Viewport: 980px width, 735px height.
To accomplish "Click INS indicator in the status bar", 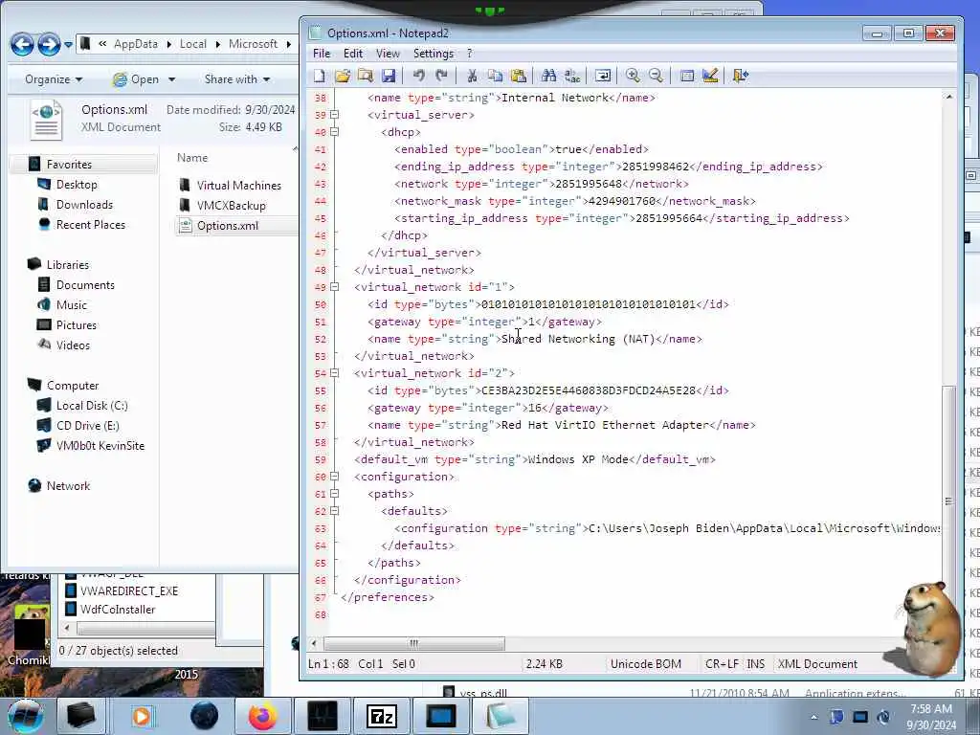I will pos(756,664).
